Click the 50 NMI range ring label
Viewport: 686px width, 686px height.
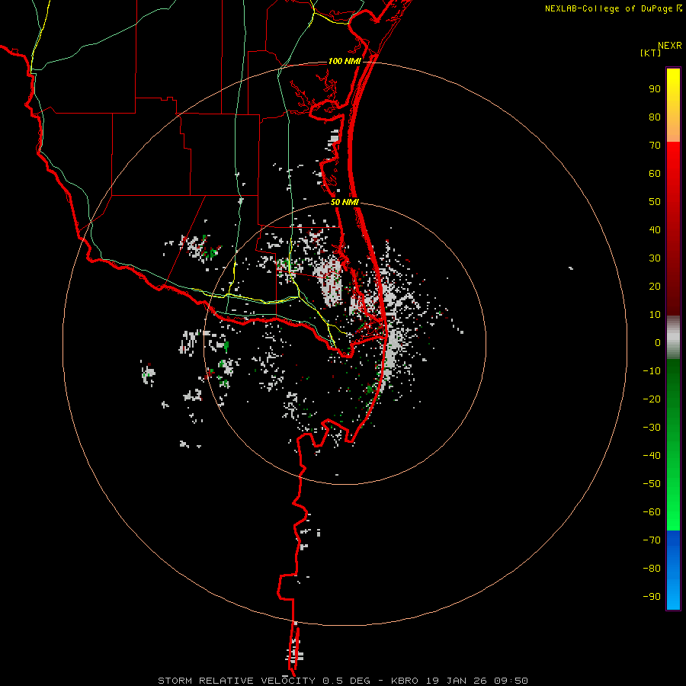tap(345, 202)
